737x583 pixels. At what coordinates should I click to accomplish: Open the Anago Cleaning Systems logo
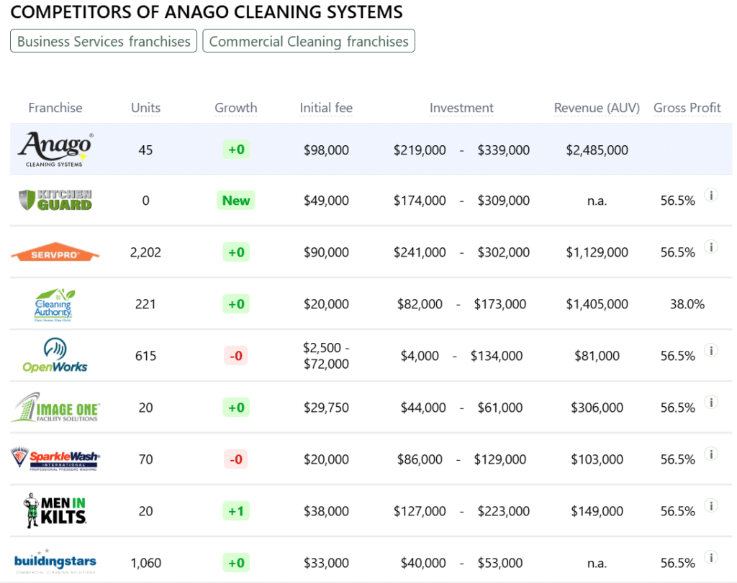55,150
